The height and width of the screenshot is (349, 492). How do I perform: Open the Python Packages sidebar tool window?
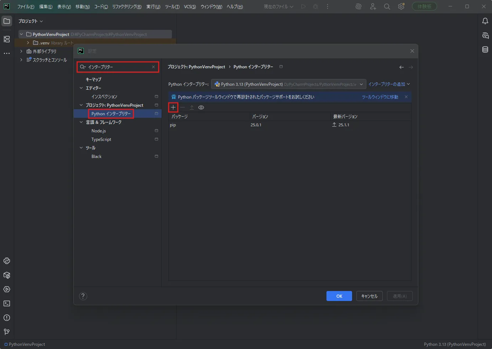click(x=7, y=275)
